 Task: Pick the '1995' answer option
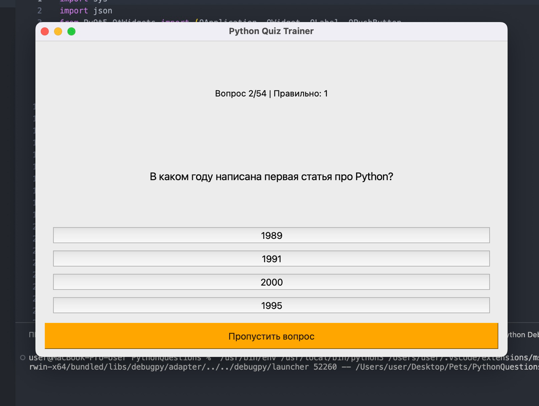point(271,305)
